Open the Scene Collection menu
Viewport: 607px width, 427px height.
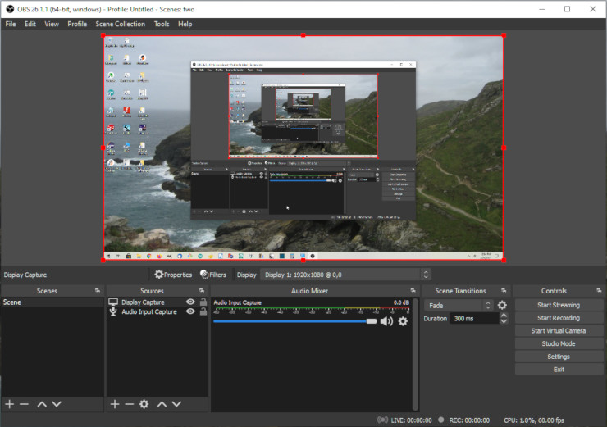pyautogui.click(x=120, y=24)
